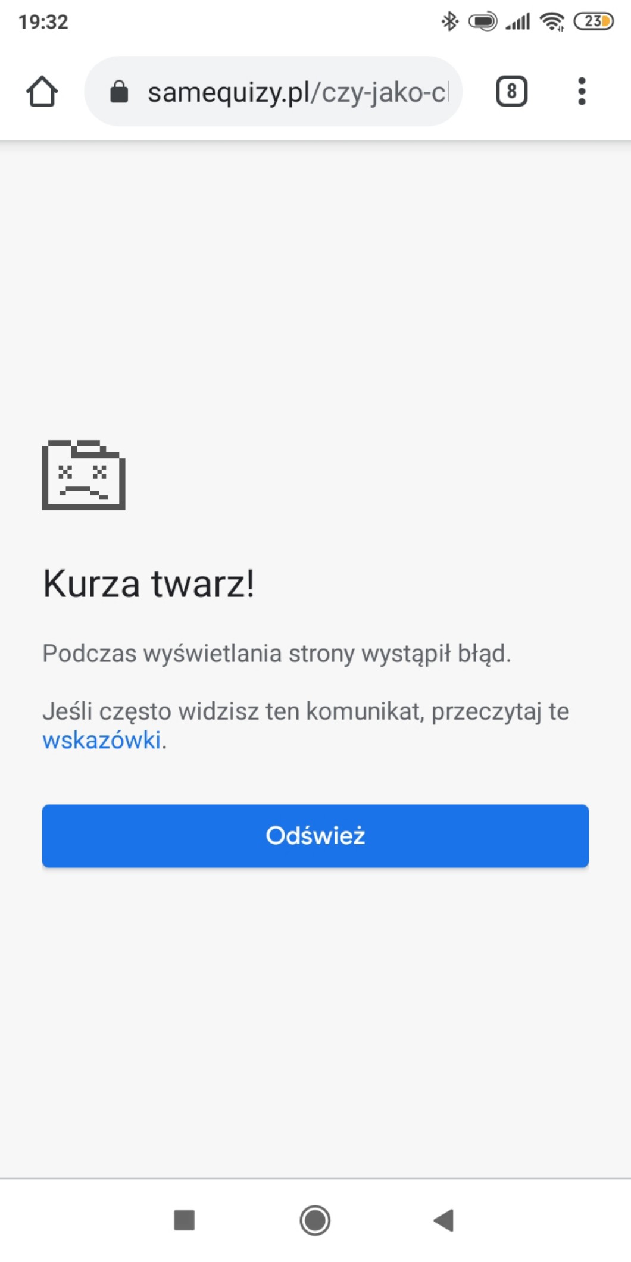Tap the 19:32 status bar clock
The width and height of the screenshot is (631, 1262).
(x=43, y=22)
